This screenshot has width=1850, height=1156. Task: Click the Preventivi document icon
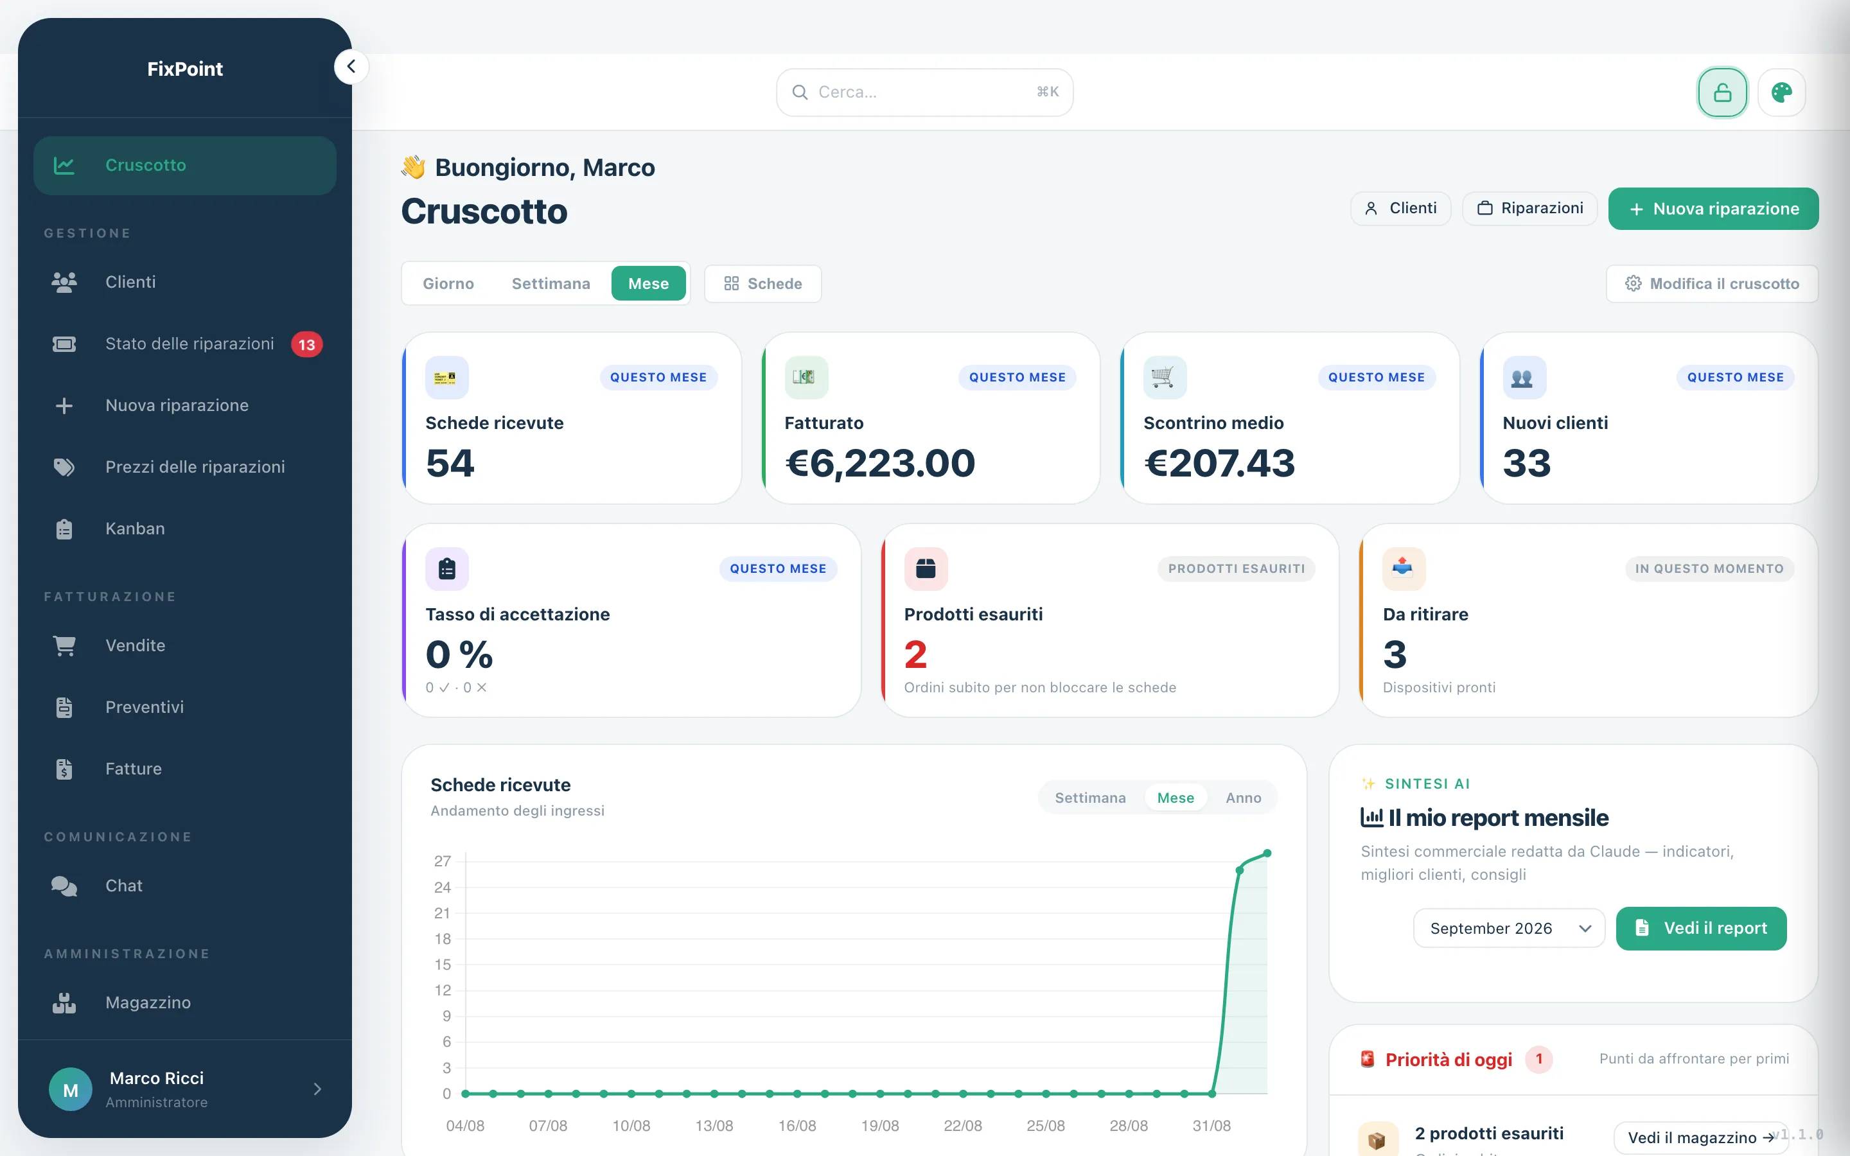(64, 707)
